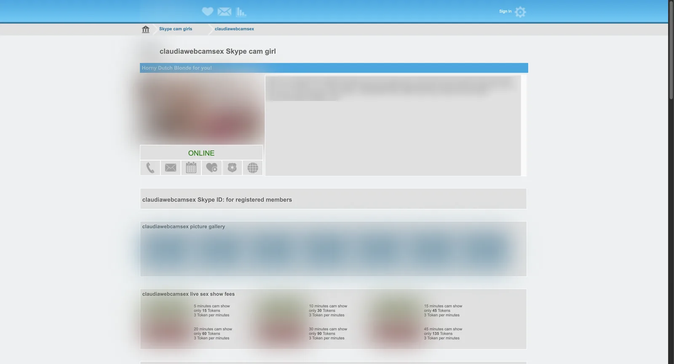This screenshot has width=674, height=364.
Task: Click the badge report icon
Action: click(x=232, y=168)
